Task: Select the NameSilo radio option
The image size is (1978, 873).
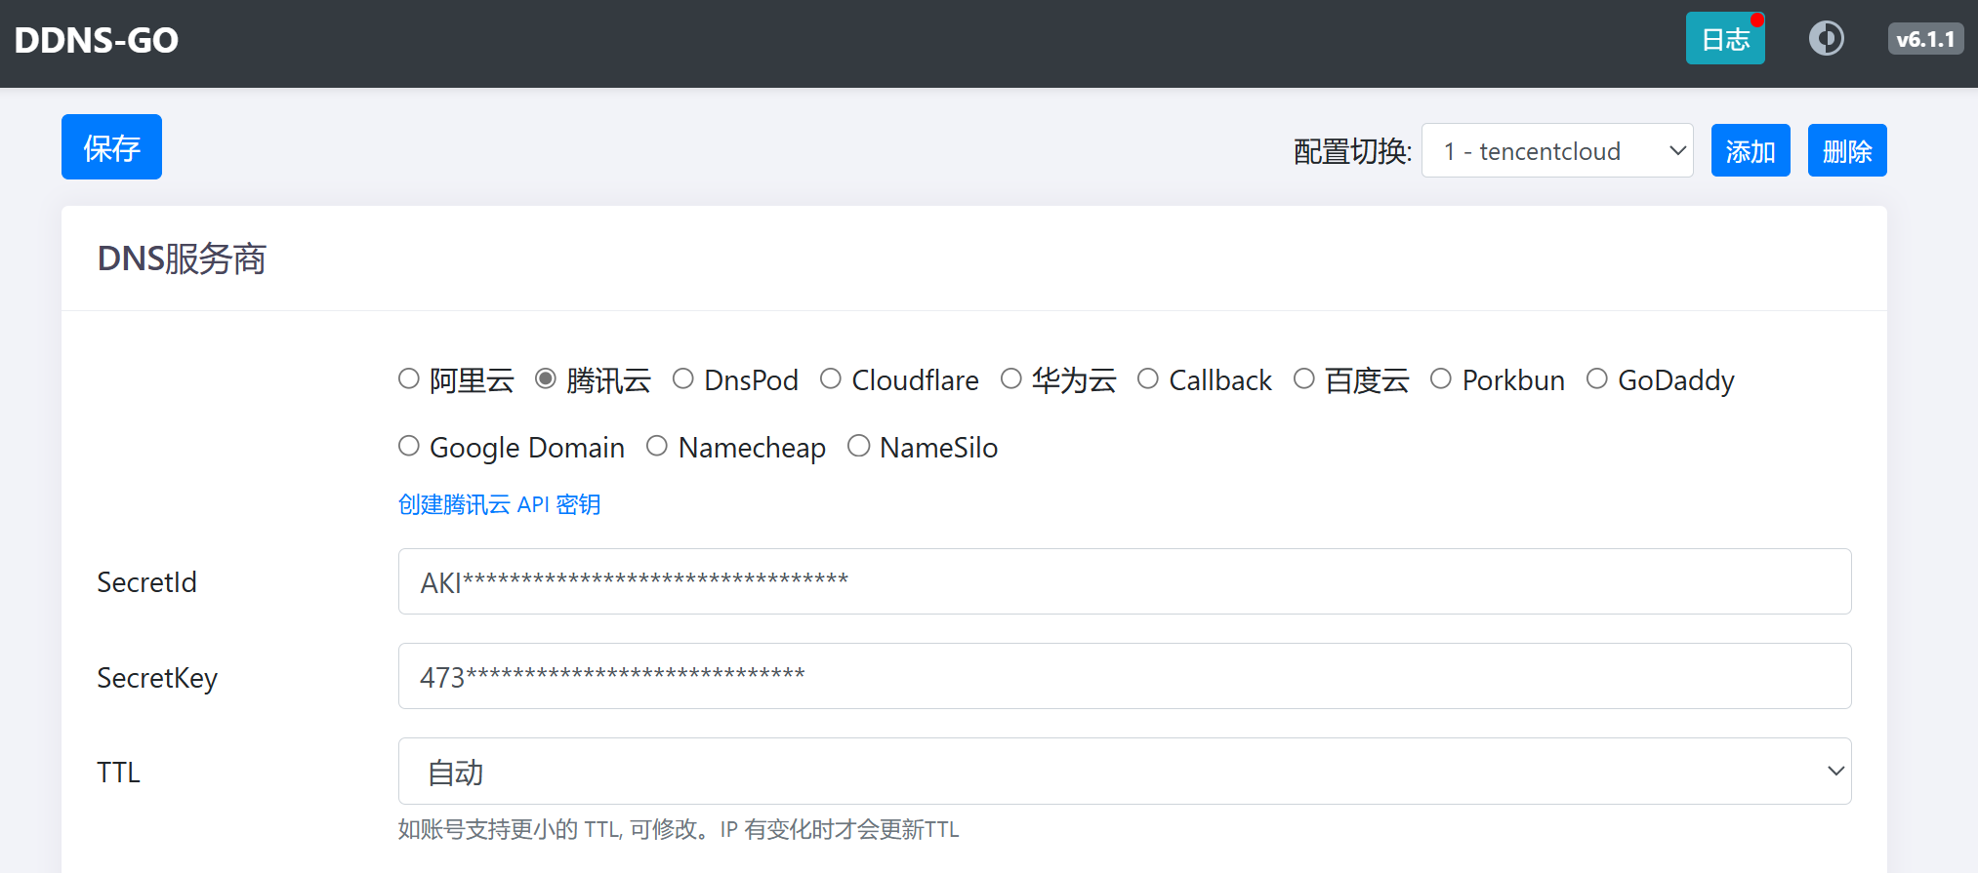Action: 859,446
